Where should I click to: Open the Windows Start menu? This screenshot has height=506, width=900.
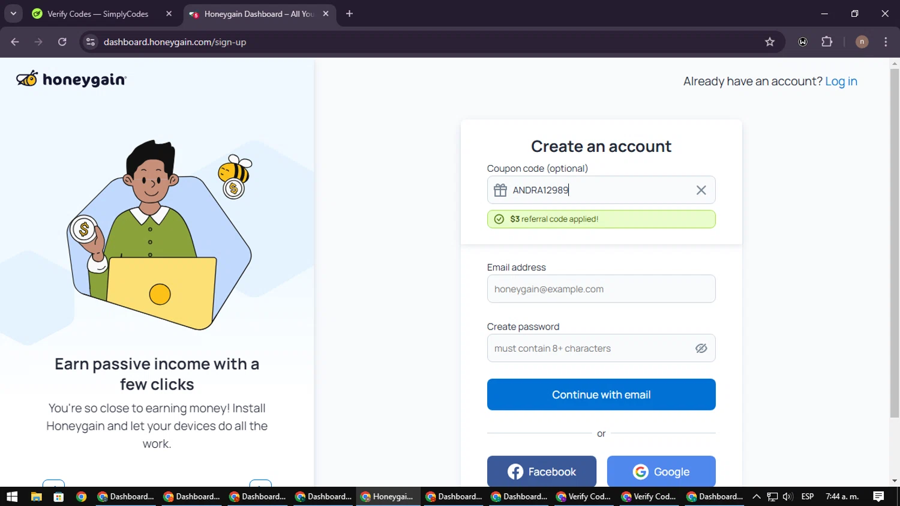pos(12,496)
